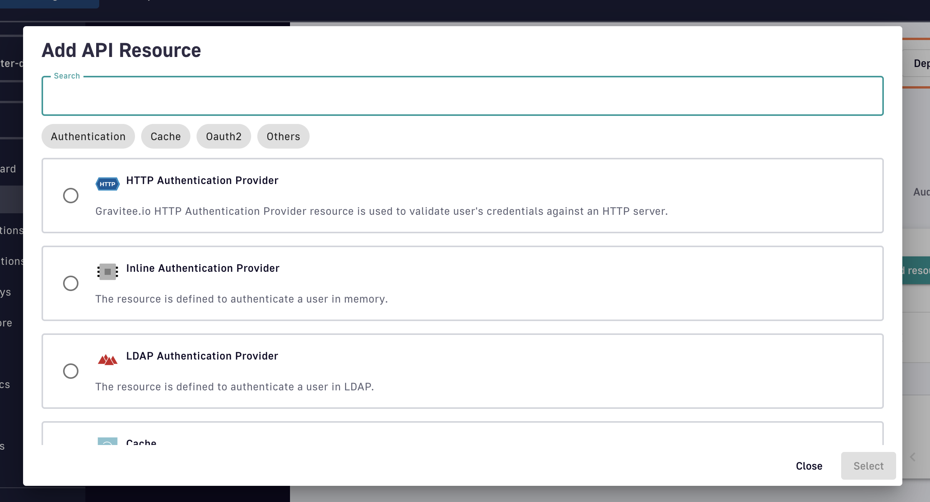Click the HTTP Authentication Provider title
This screenshot has height=502, width=930.
(202, 181)
